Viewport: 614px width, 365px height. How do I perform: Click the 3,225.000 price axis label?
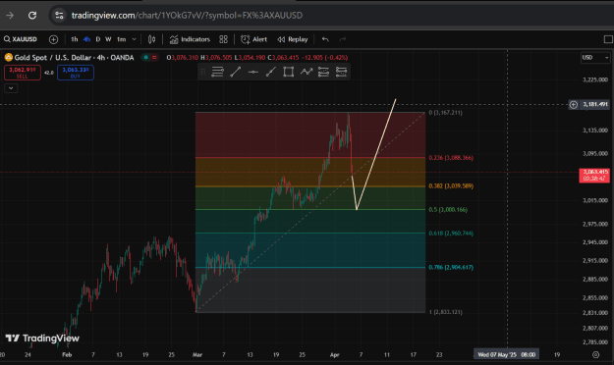pyautogui.click(x=595, y=79)
